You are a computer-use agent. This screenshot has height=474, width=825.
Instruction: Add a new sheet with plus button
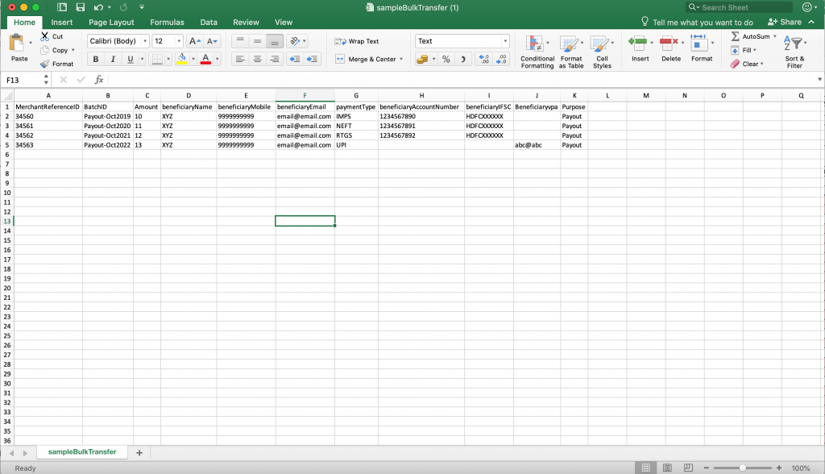[x=139, y=452]
